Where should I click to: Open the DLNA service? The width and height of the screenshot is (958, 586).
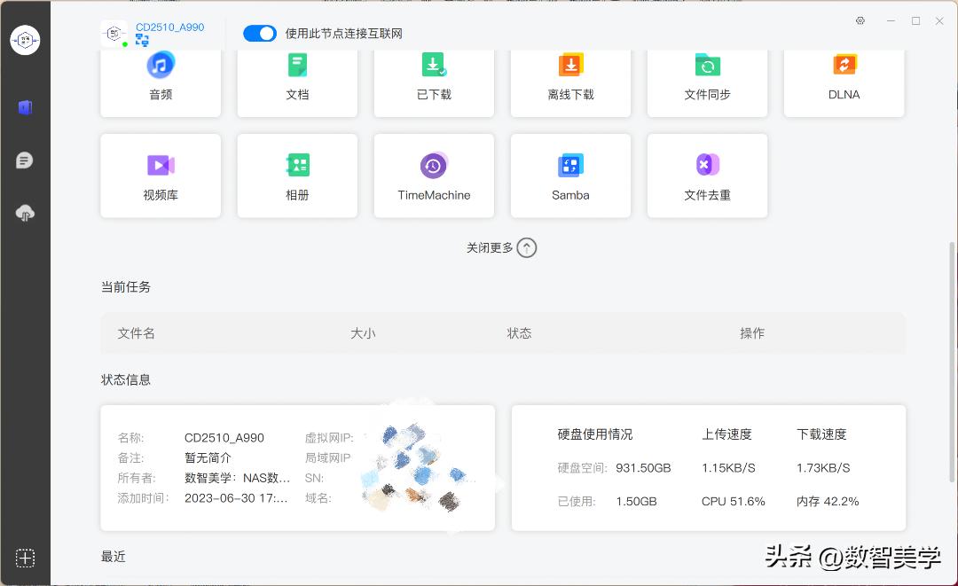[x=844, y=78]
